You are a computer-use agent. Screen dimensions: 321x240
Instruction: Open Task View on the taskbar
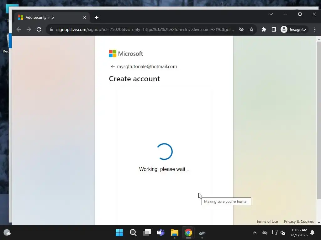pos(147,232)
